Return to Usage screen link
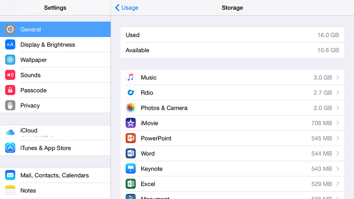The height and width of the screenshot is (199, 354). (130, 8)
